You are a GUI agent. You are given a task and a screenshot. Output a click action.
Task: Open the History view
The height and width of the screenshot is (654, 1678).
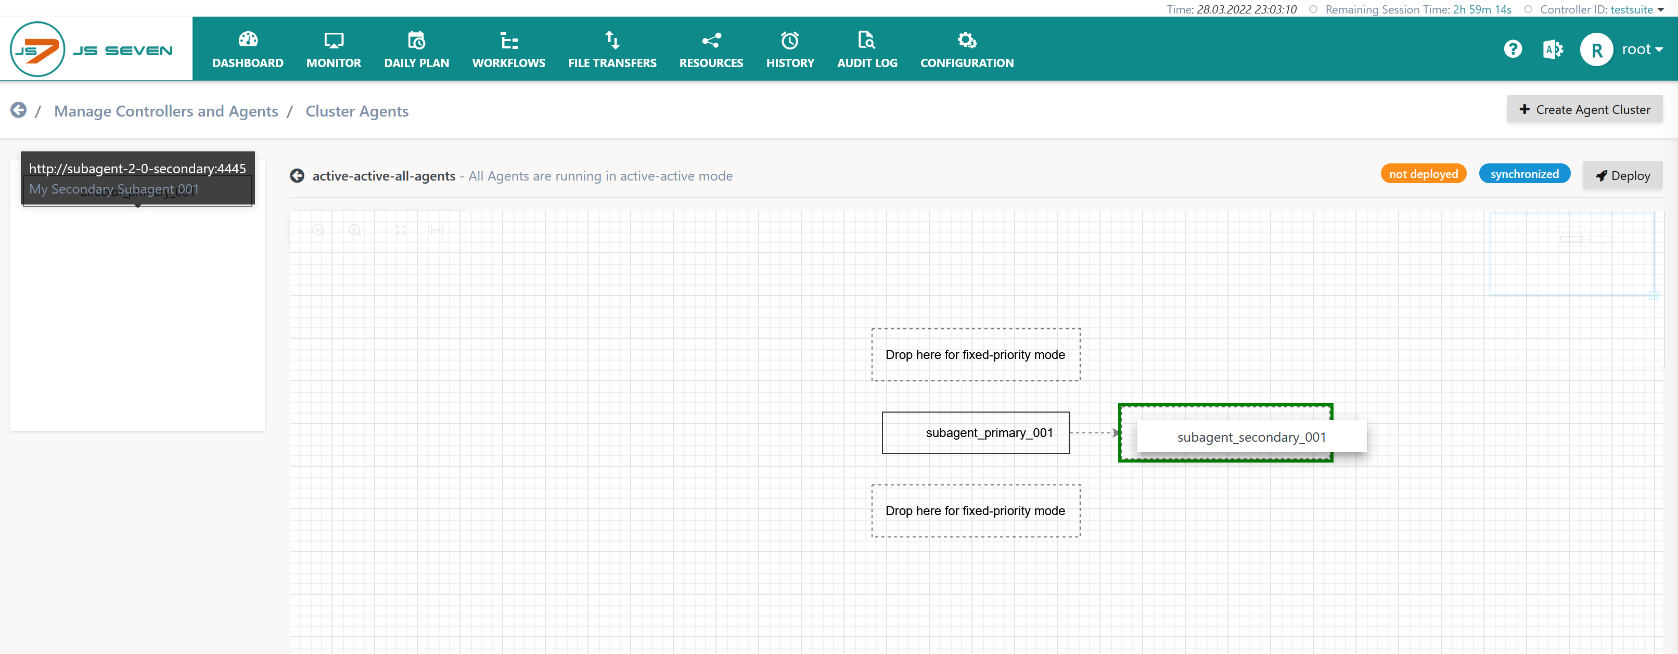[789, 49]
